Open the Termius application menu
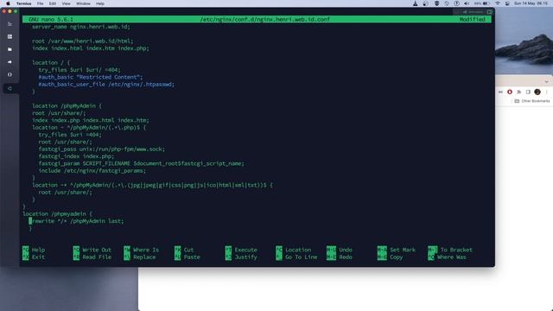Image resolution: width=553 pixels, height=311 pixels. pyautogui.click(x=23, y=3)
